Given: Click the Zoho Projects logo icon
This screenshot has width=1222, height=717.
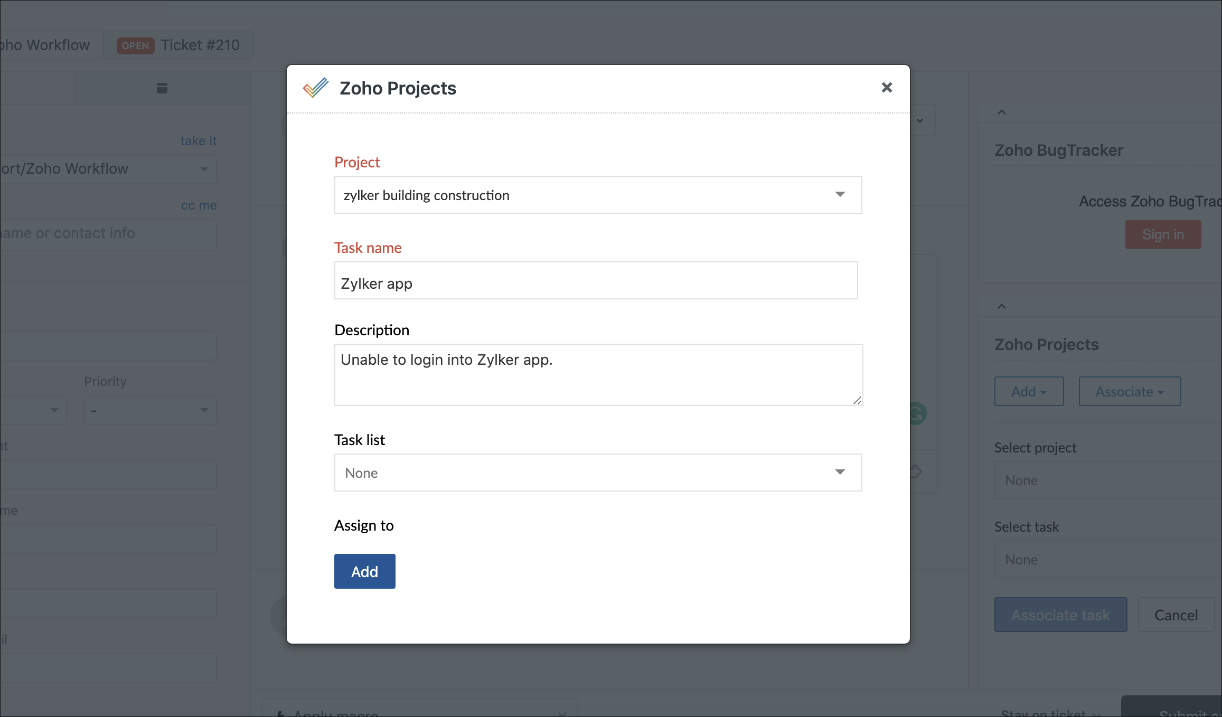Looking at the screenshot, I should pyautogui.click(x=316, y=88).
